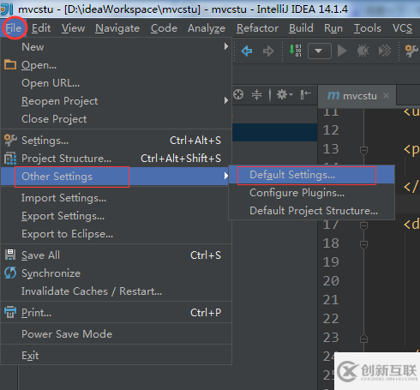Click the wrench settings icon in toolbar
420x390 pixels.
[411, 51]
